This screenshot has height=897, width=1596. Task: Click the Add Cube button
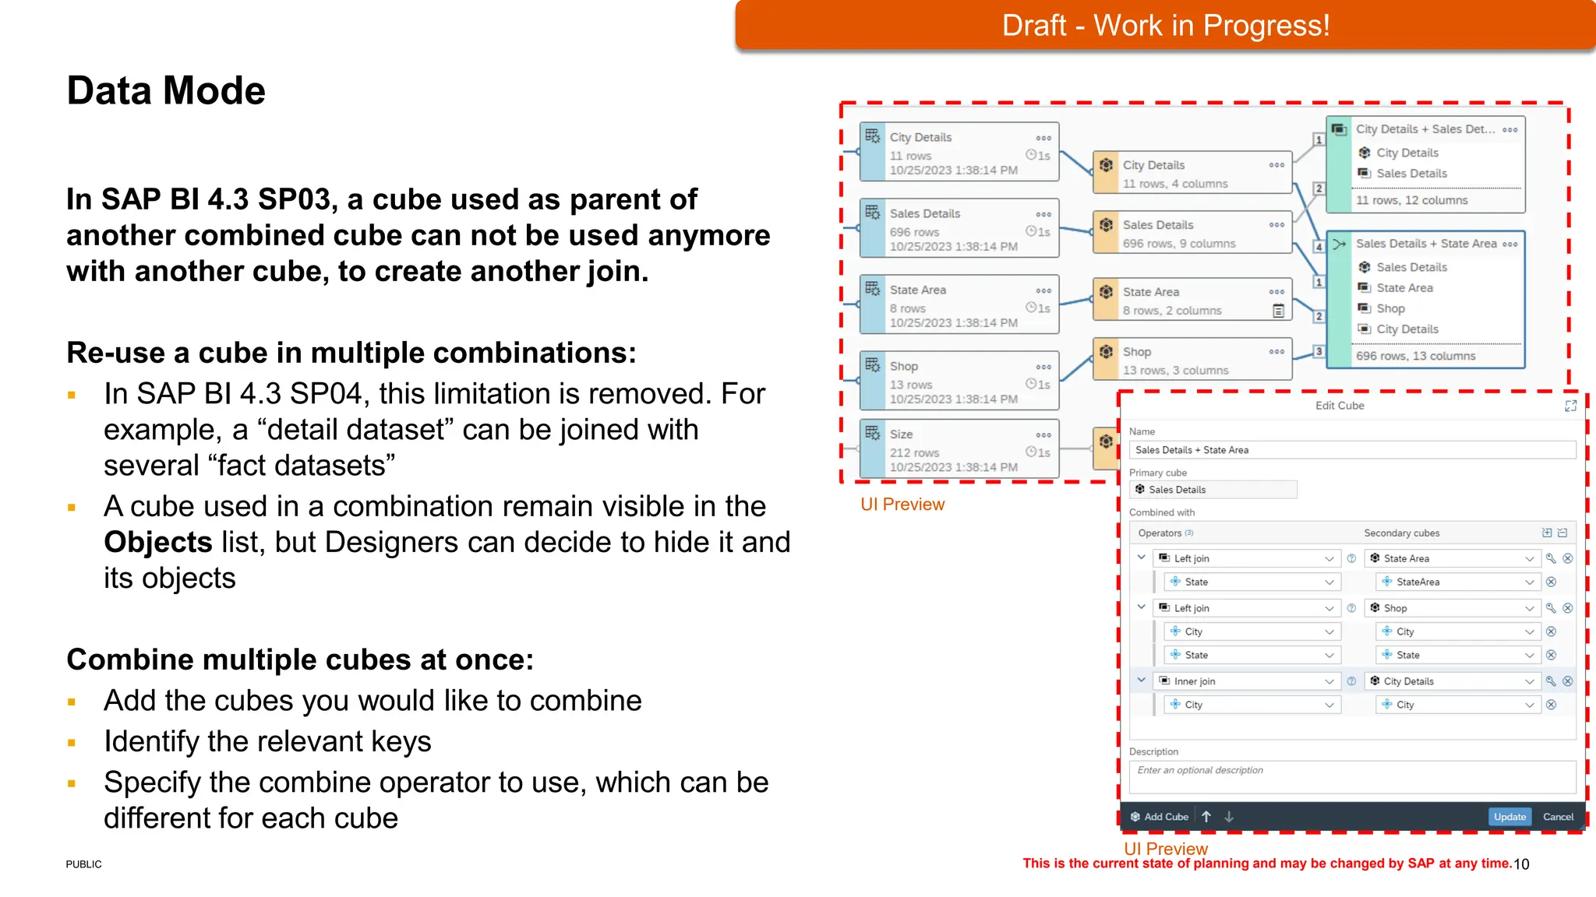click(x=1160, y=817)
